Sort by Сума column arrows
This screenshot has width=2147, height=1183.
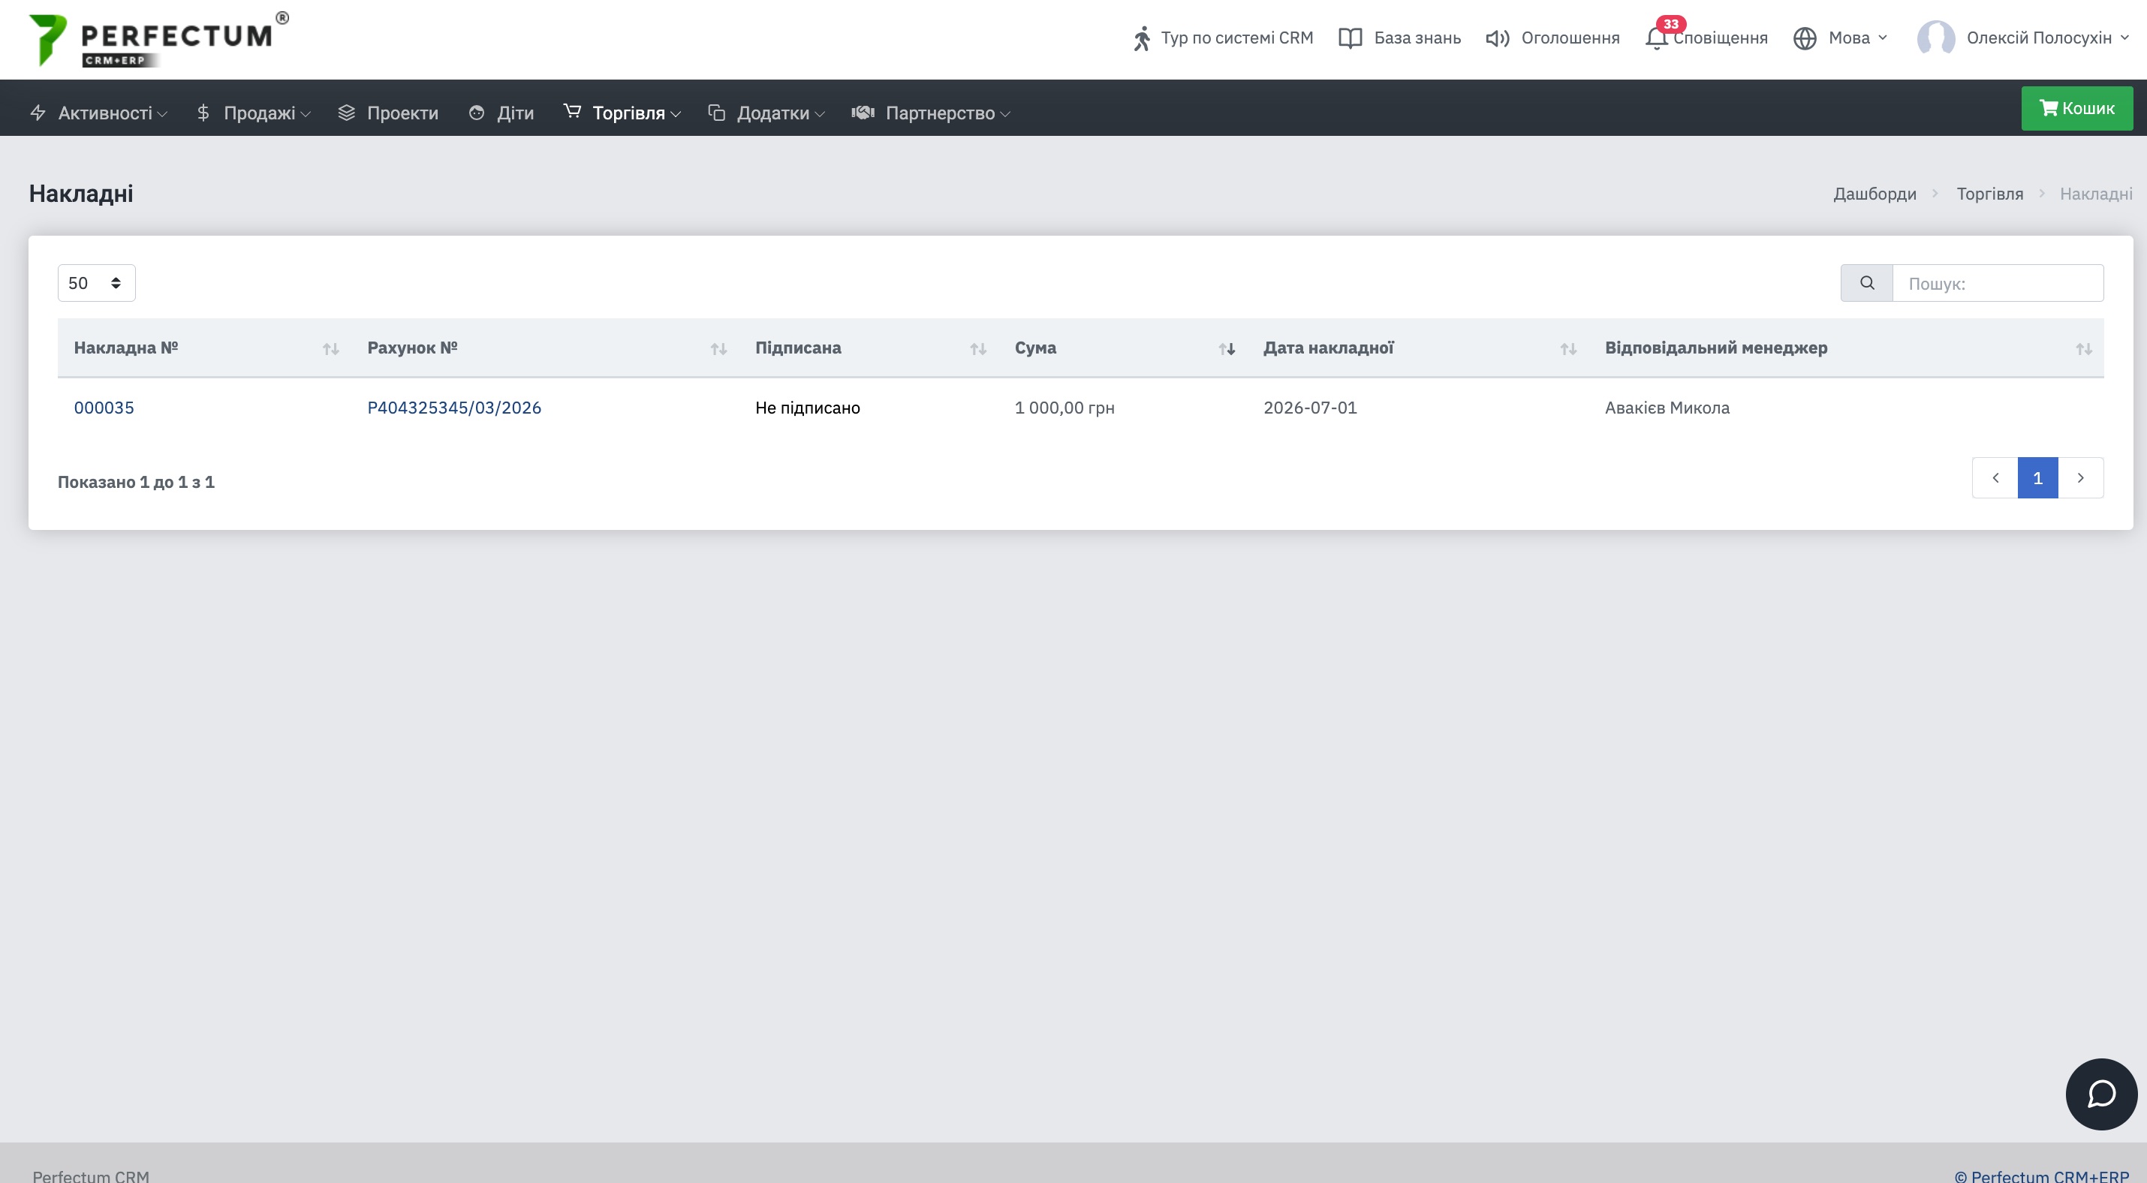(x=1227, y=349)
